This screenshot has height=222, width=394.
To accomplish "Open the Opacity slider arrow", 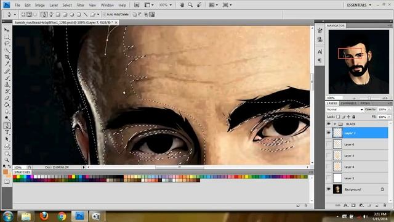I will coord(389,110).
